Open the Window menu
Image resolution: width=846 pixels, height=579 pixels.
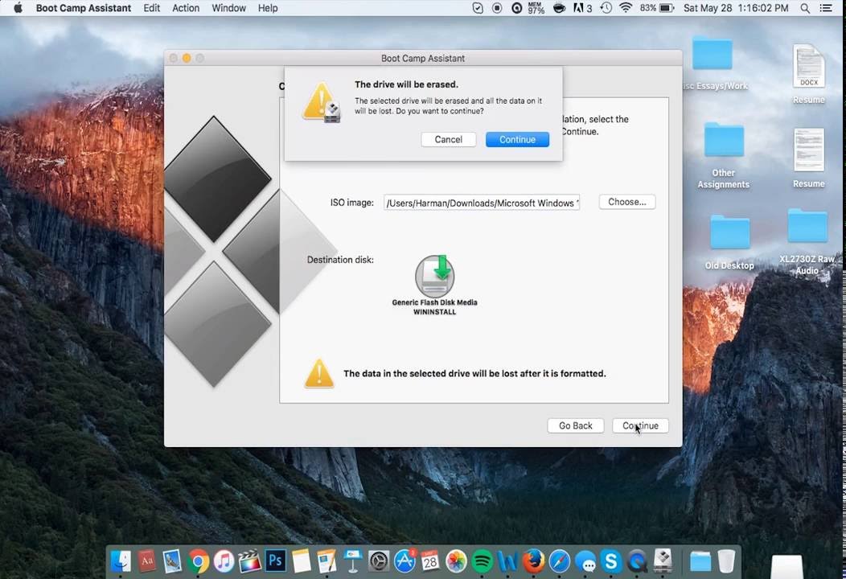coord(228,8)
